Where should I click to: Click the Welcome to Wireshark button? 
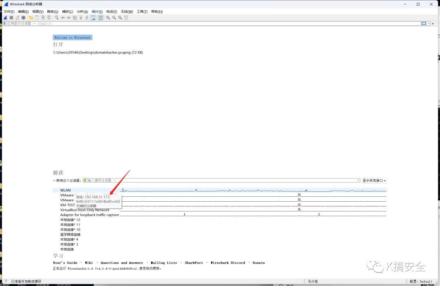pos(73,37)
